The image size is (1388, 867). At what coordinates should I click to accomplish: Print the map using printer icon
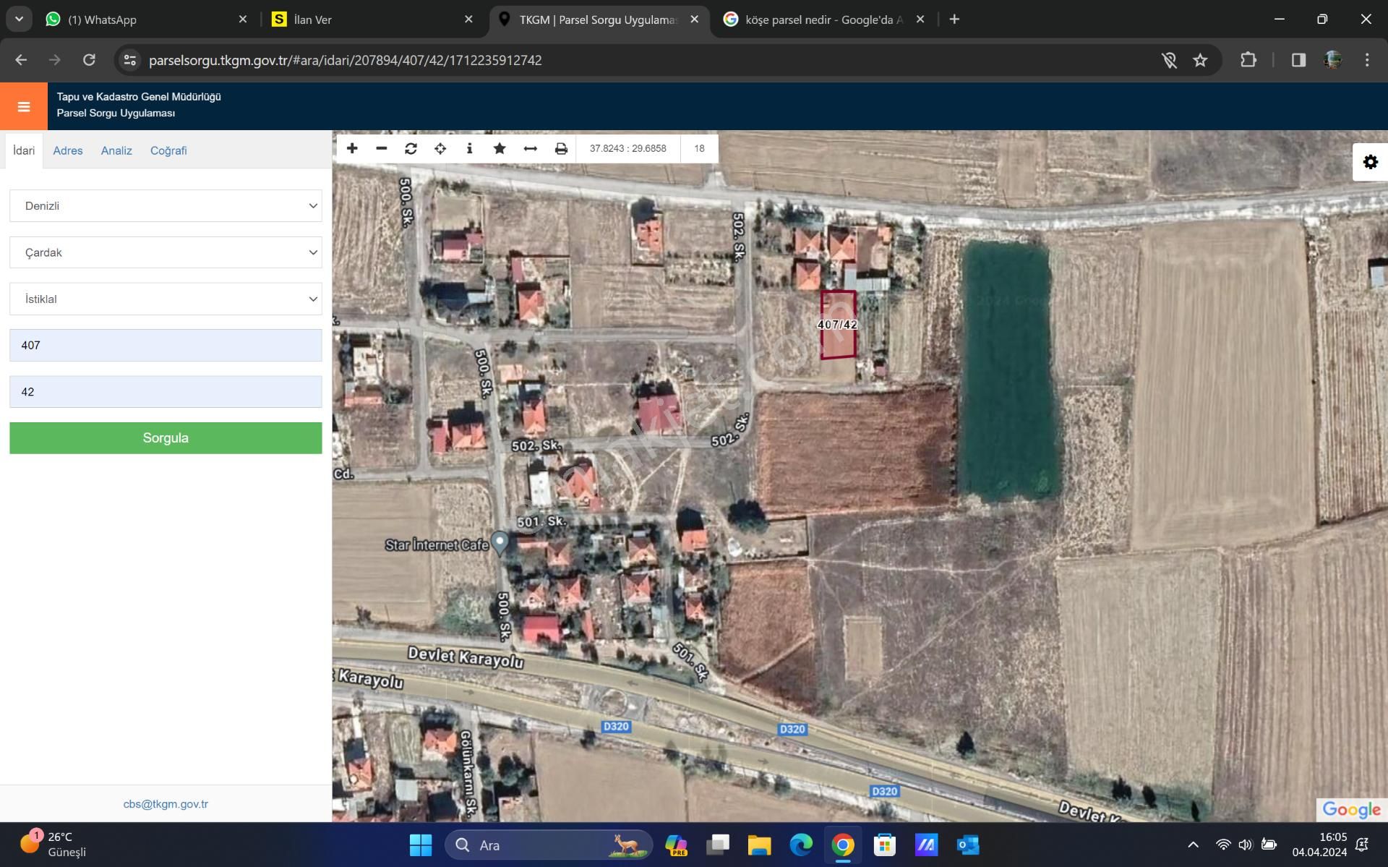(561, 148)
